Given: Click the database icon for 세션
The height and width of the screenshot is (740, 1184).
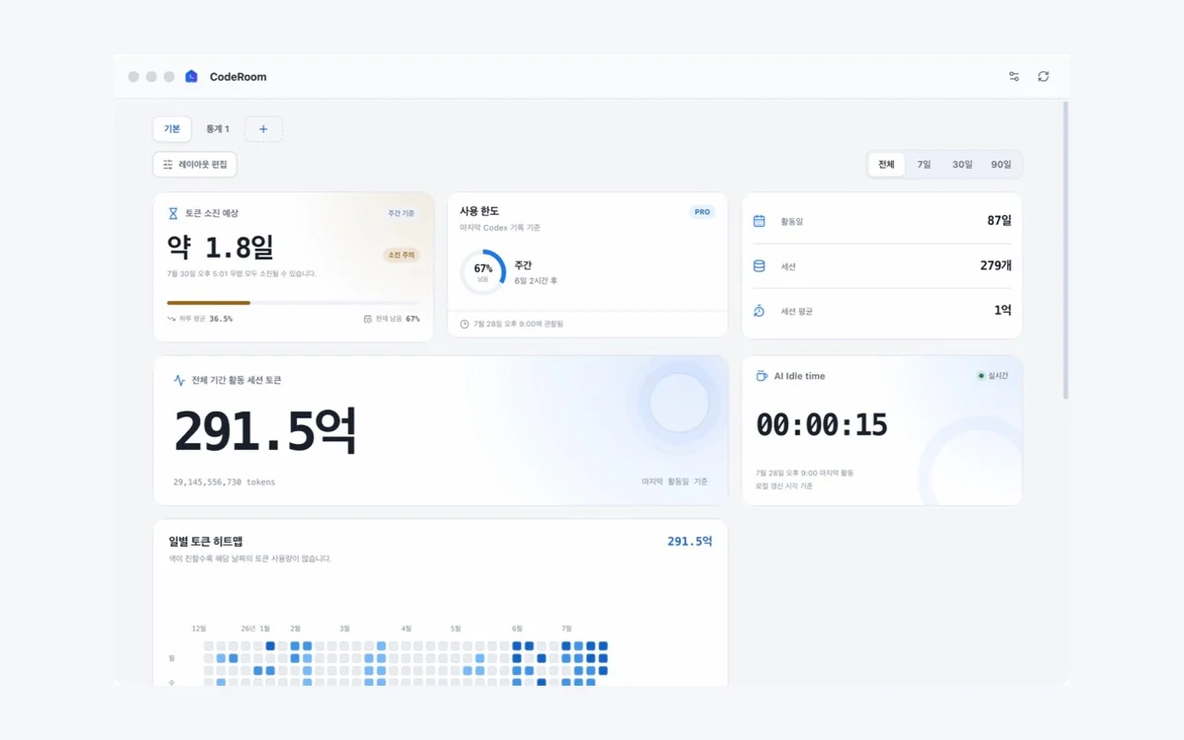Looking at the screenshot, I should tap(759, 266).
